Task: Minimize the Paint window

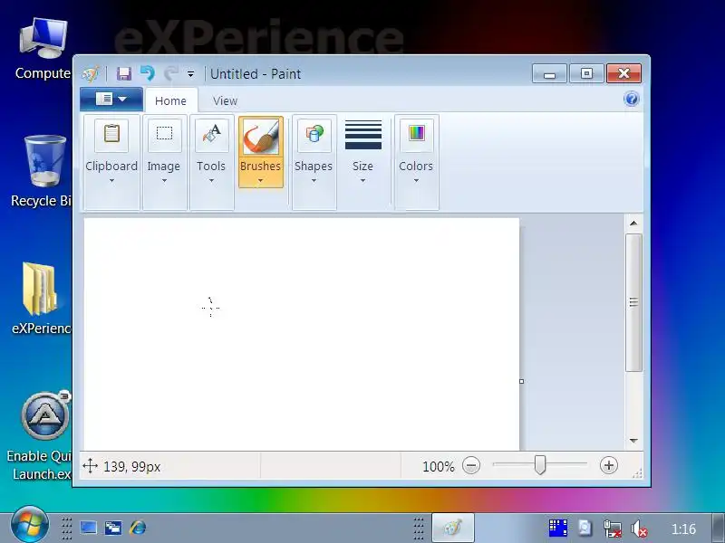Action: [549, 73]
